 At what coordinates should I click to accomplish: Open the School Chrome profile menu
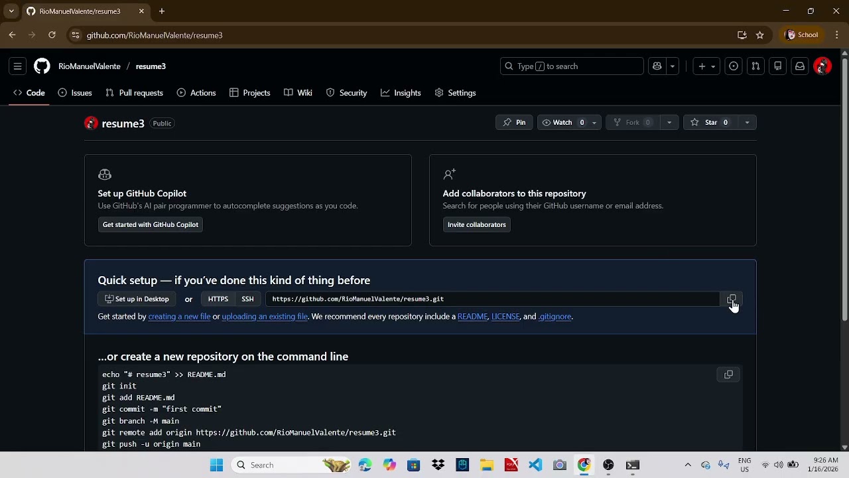click(x=801, y=35)
